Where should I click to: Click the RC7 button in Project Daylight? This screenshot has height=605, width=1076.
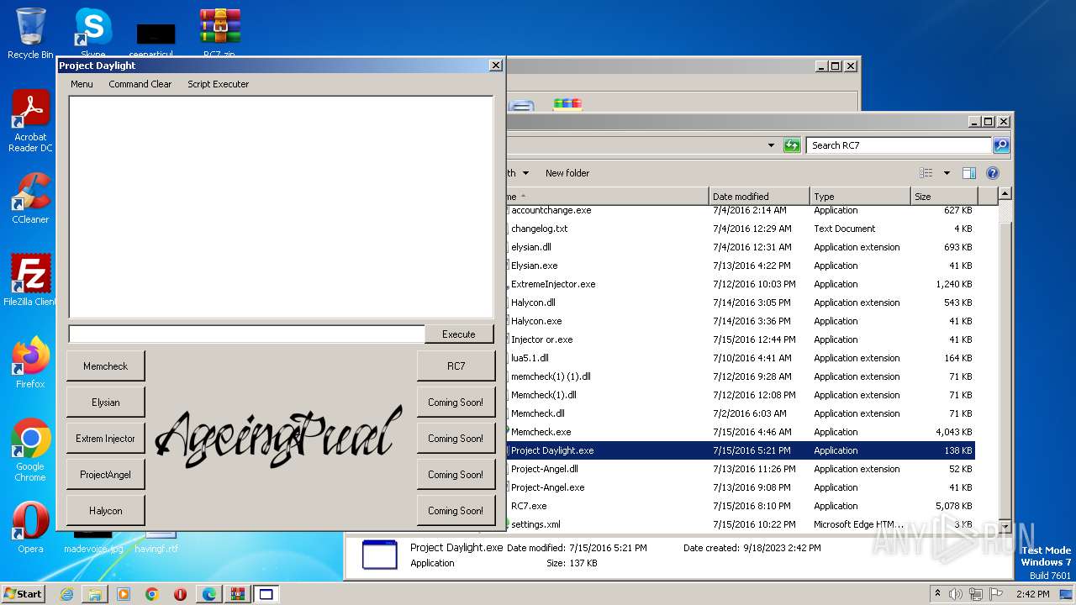point(456,366)
